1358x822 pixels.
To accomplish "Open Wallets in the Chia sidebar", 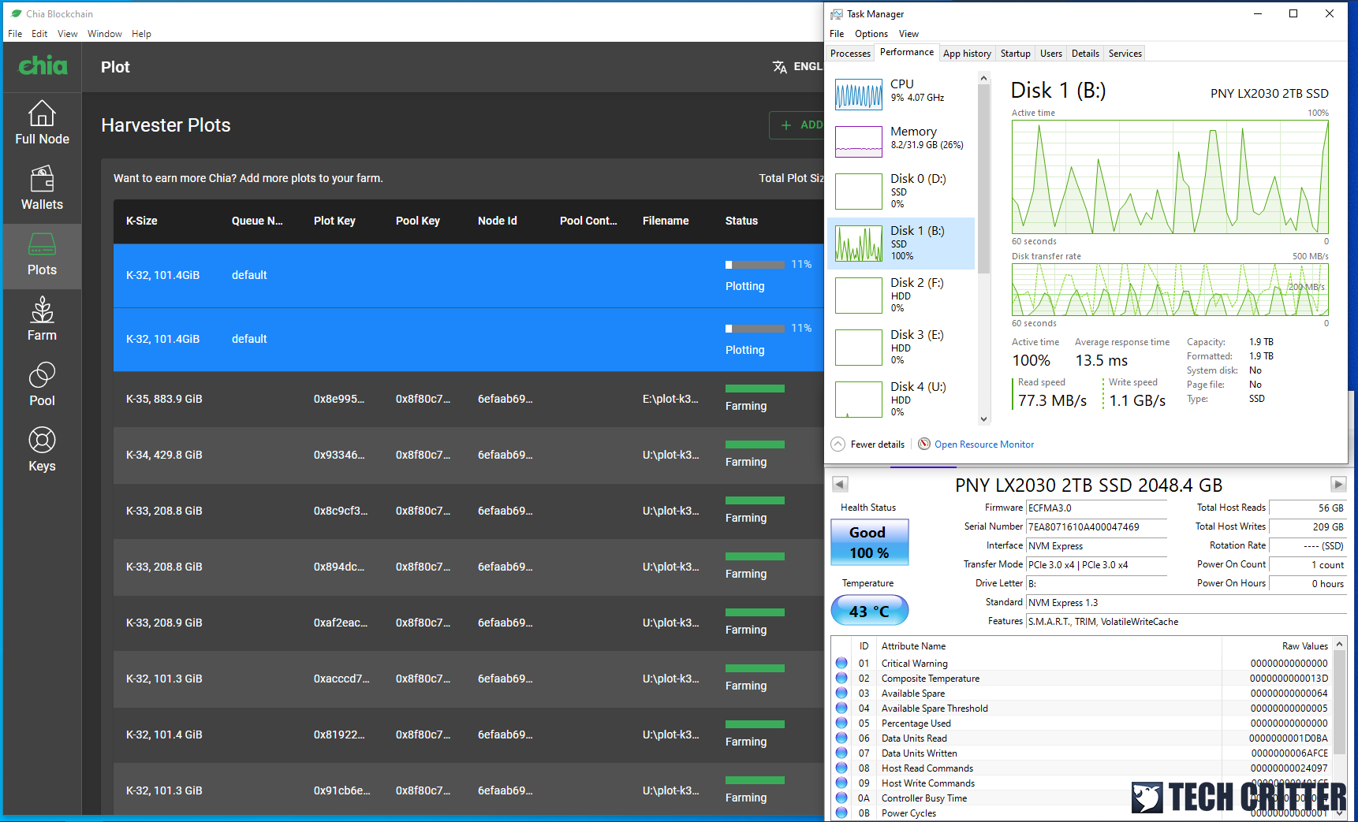I will (42, 188).
